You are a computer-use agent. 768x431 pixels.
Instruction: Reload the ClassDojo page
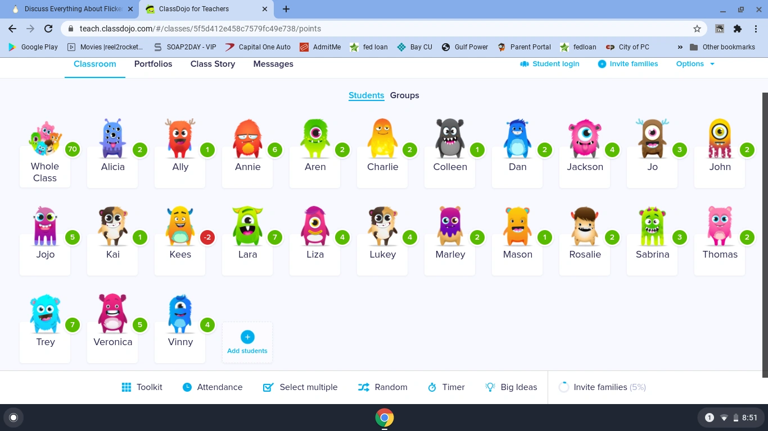click(48, 29)
